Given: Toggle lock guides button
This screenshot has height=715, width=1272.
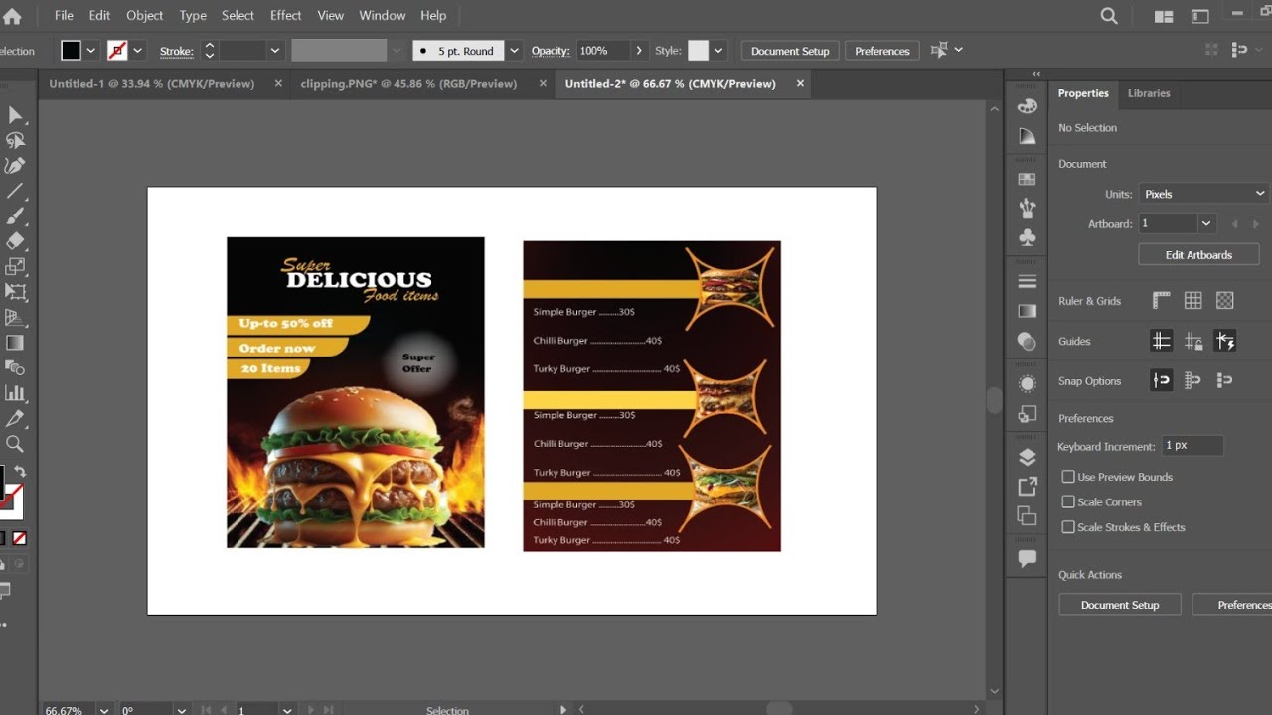Looking at the screenshot, I should click(1193, 342).
